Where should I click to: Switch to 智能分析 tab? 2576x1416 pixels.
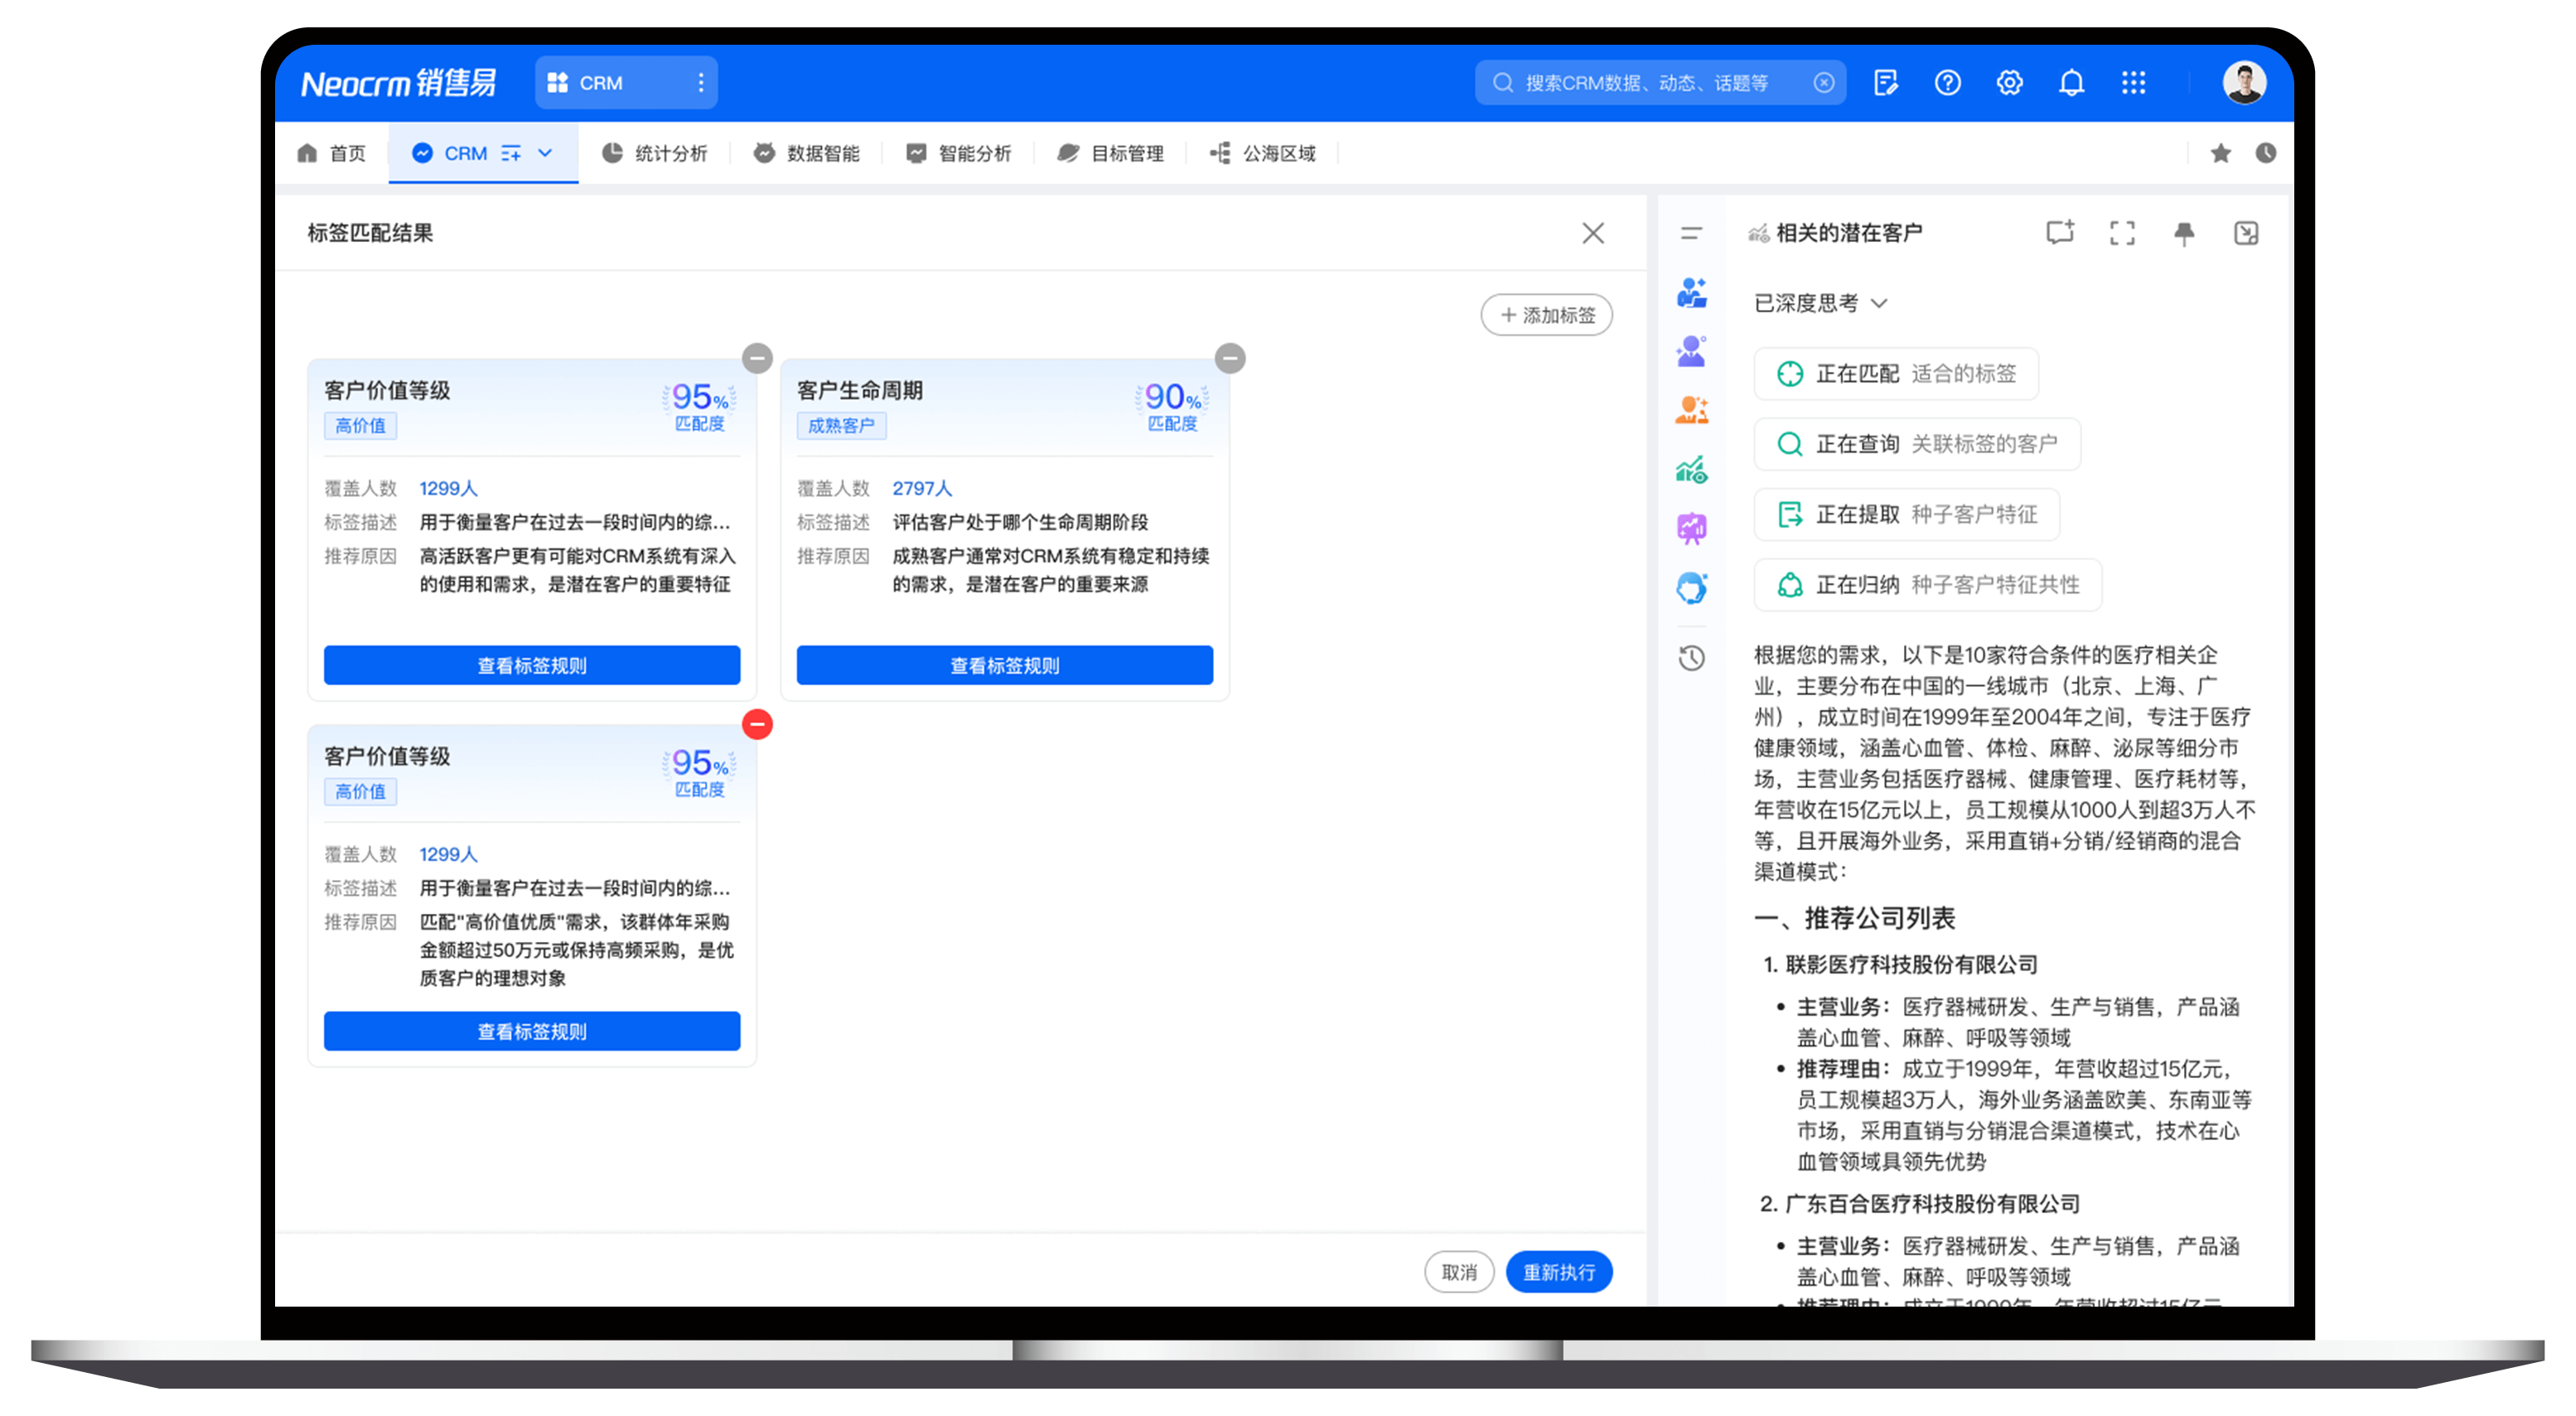(958, 153)
